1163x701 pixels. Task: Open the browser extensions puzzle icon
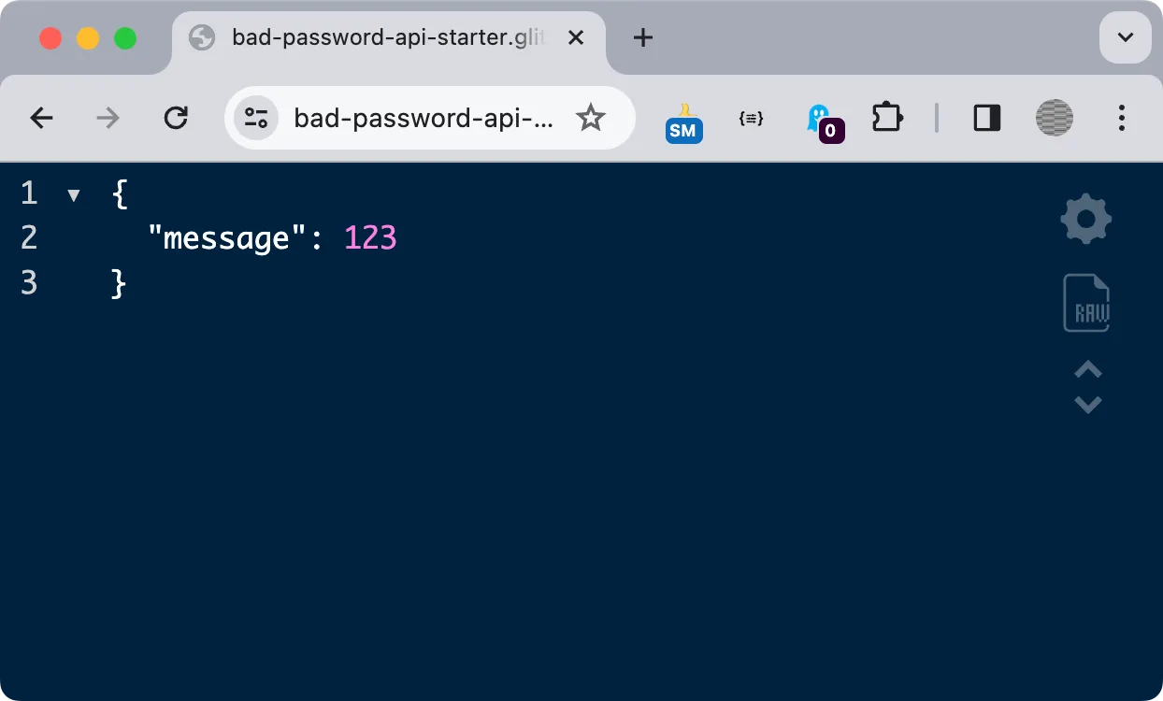[886, 118]
